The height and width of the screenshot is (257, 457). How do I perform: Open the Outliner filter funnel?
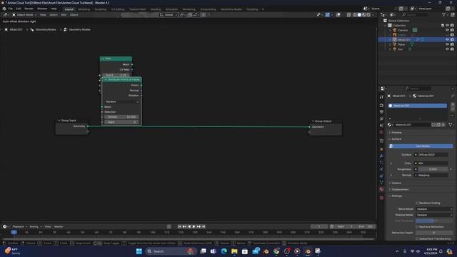click(x=444, y=14)
